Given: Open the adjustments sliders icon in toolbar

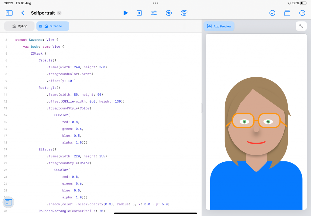Looking at the screenshot, I should (154, 13).
